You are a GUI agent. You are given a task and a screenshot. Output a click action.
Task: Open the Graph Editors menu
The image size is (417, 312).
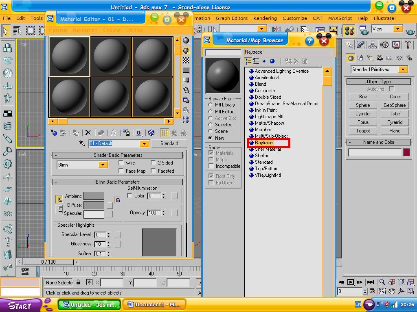coord(232,18)
